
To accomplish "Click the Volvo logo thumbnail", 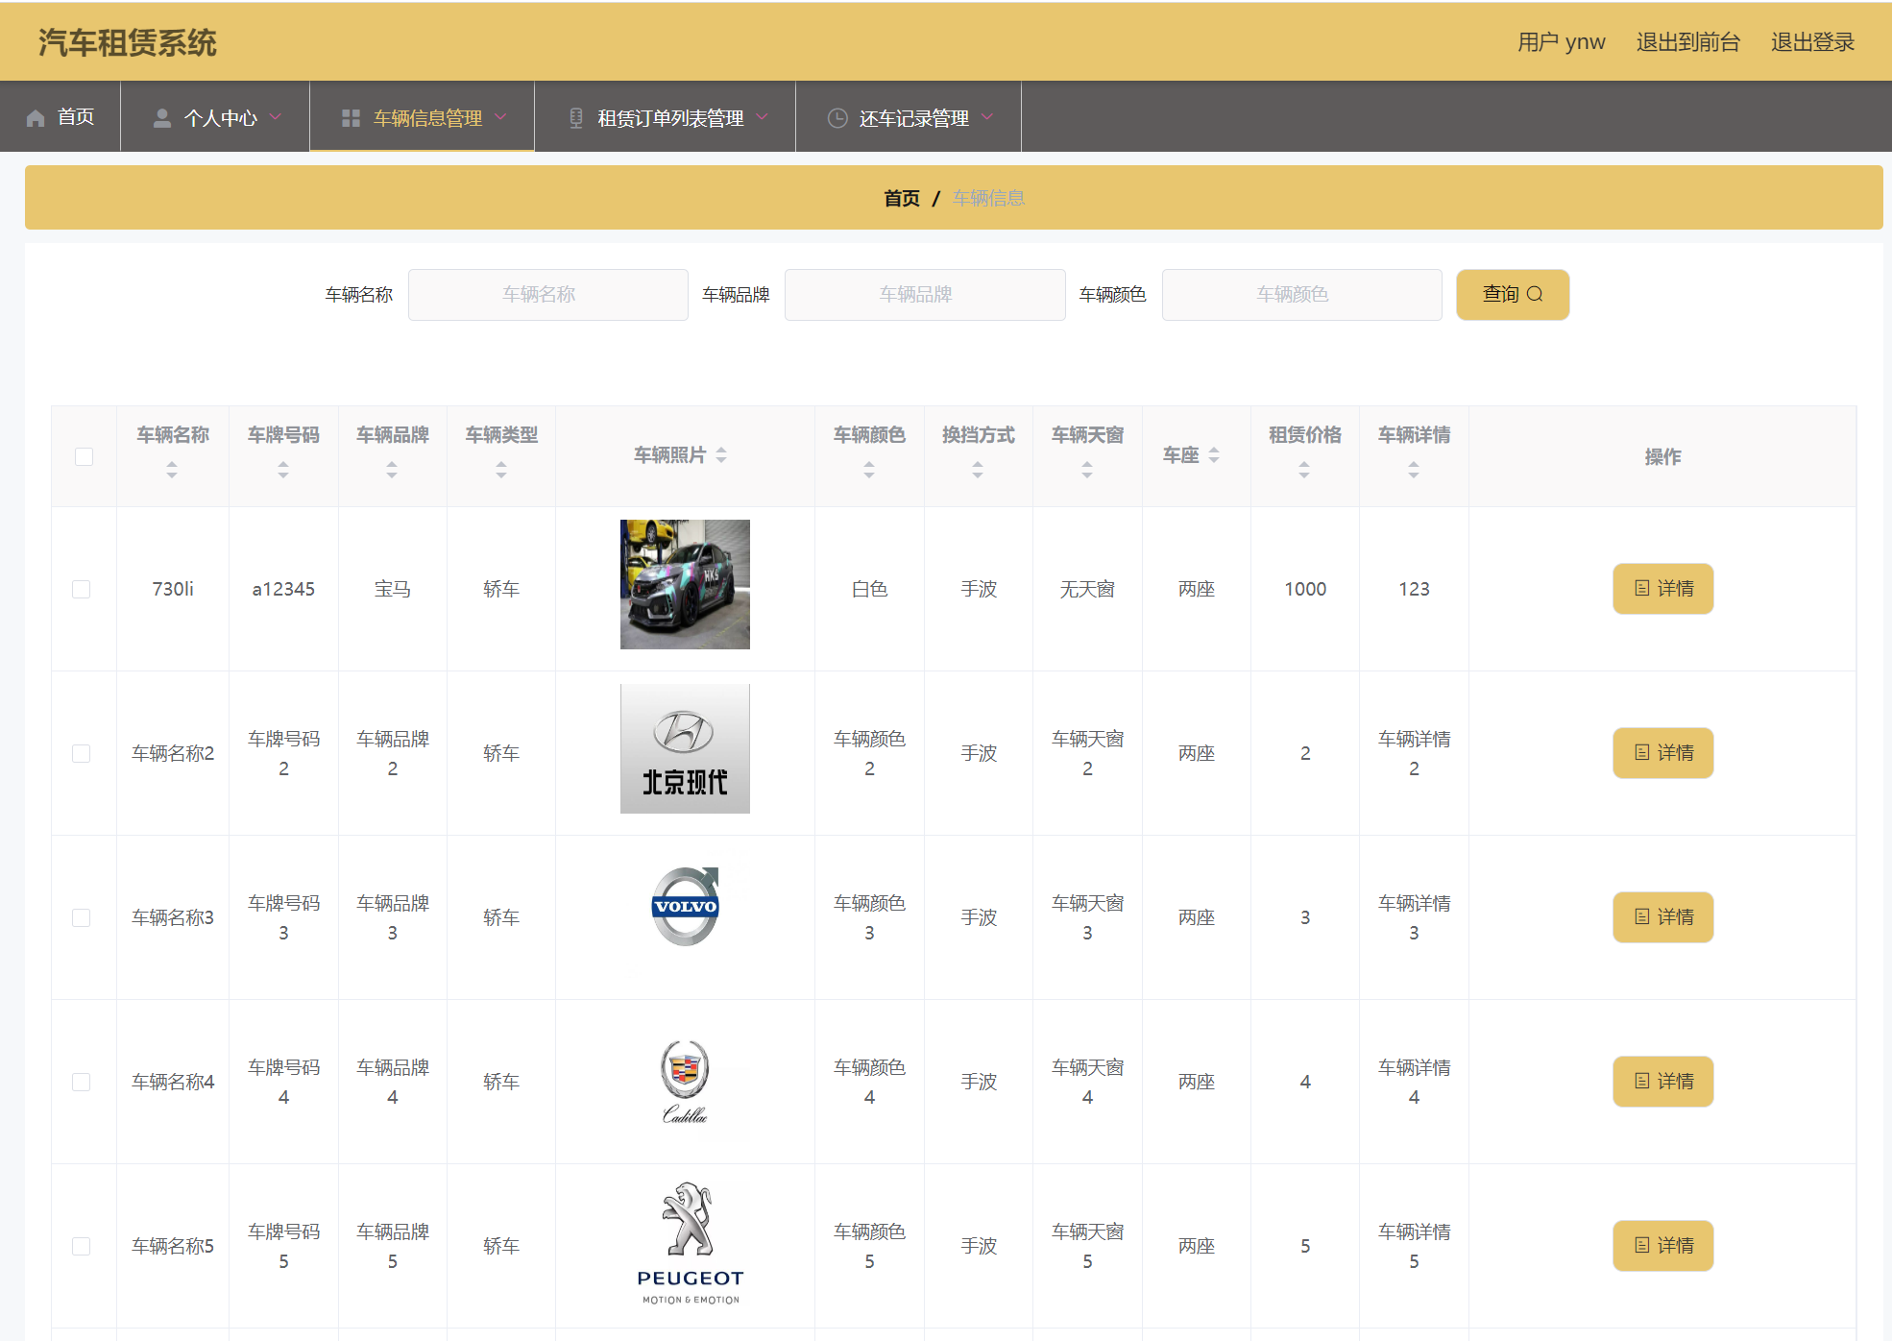I will point(685,907).
